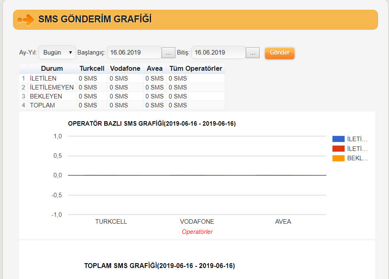Click the VODAFONE label on chart axis
Screen dimensions: 389x279
pos(197,222)
